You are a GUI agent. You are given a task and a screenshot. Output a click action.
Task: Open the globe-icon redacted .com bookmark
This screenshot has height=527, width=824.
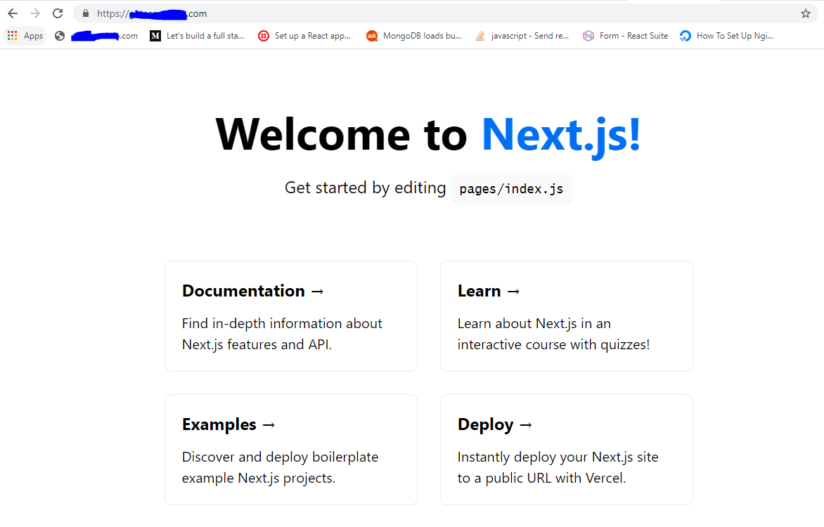click(96, 36)
